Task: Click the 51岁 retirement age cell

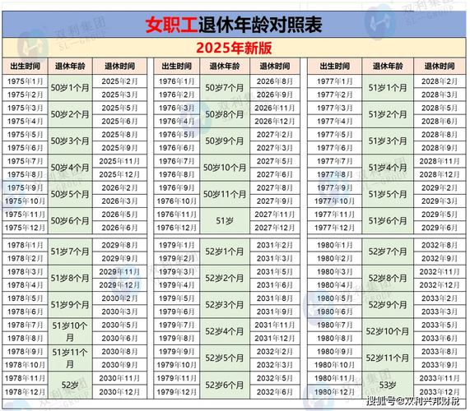Action: 225,221
